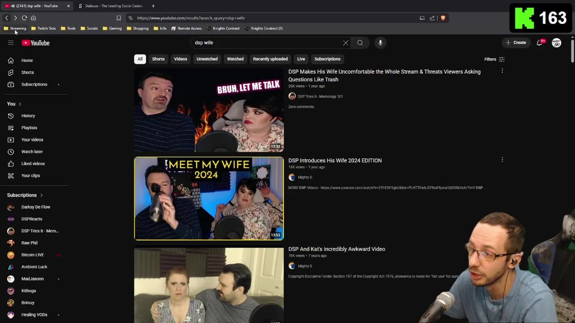
Task: Go back with browser back arrow
Action: pos(6,18)
